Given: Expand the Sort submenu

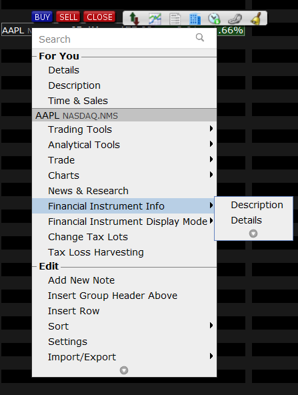Looking at the screenshot, I should coord(125,326).
